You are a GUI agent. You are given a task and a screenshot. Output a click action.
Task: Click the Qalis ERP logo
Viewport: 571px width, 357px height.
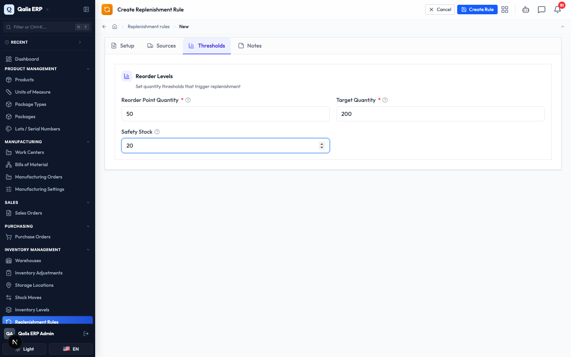[9, 9]
